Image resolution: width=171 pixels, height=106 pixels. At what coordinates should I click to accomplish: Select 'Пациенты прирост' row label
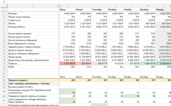click(33, 80)
